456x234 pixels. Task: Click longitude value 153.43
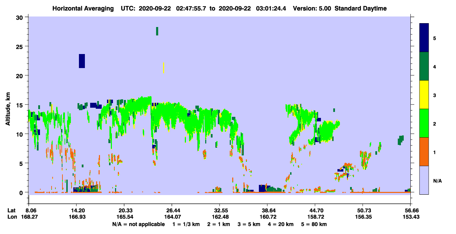[x=410, y=217]
